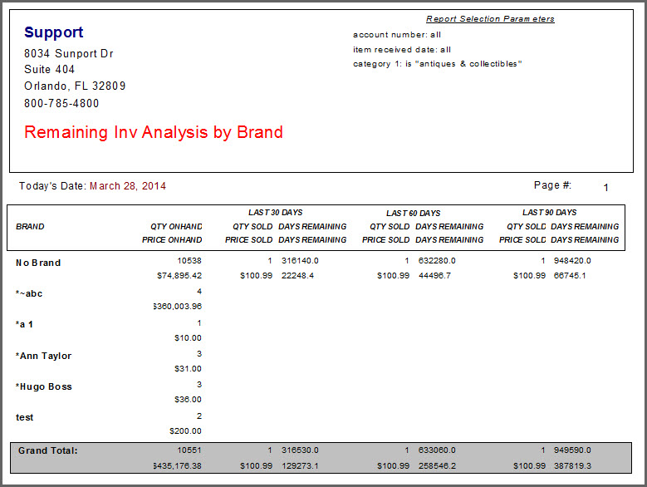Click Grand Total price $435,176.38

click(x=178, y=466)
